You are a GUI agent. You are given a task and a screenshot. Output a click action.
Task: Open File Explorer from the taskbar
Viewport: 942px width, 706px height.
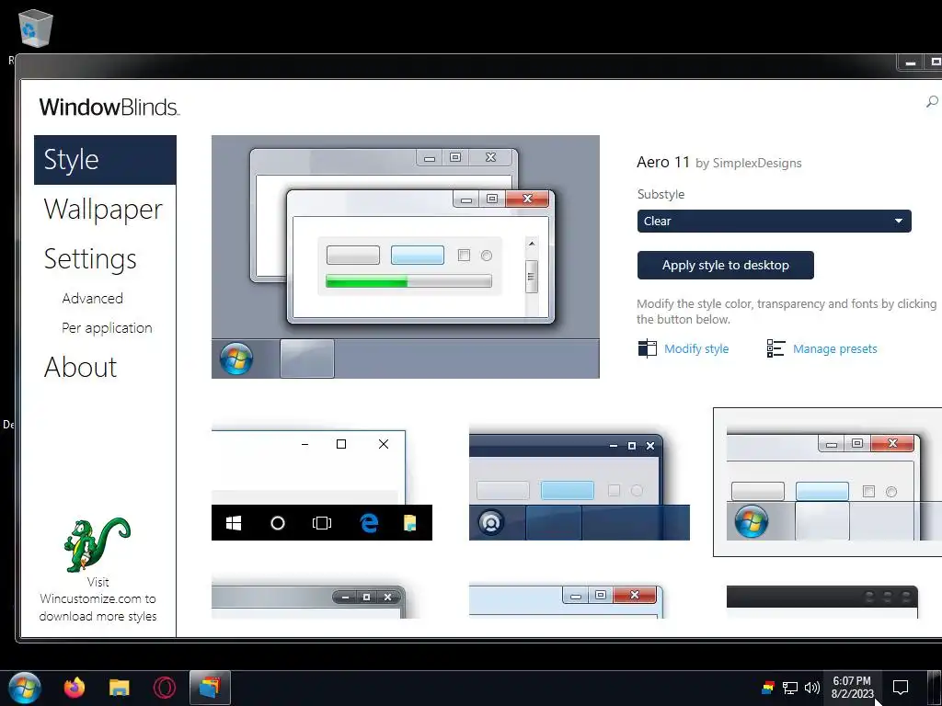click(x=119, y=688)
